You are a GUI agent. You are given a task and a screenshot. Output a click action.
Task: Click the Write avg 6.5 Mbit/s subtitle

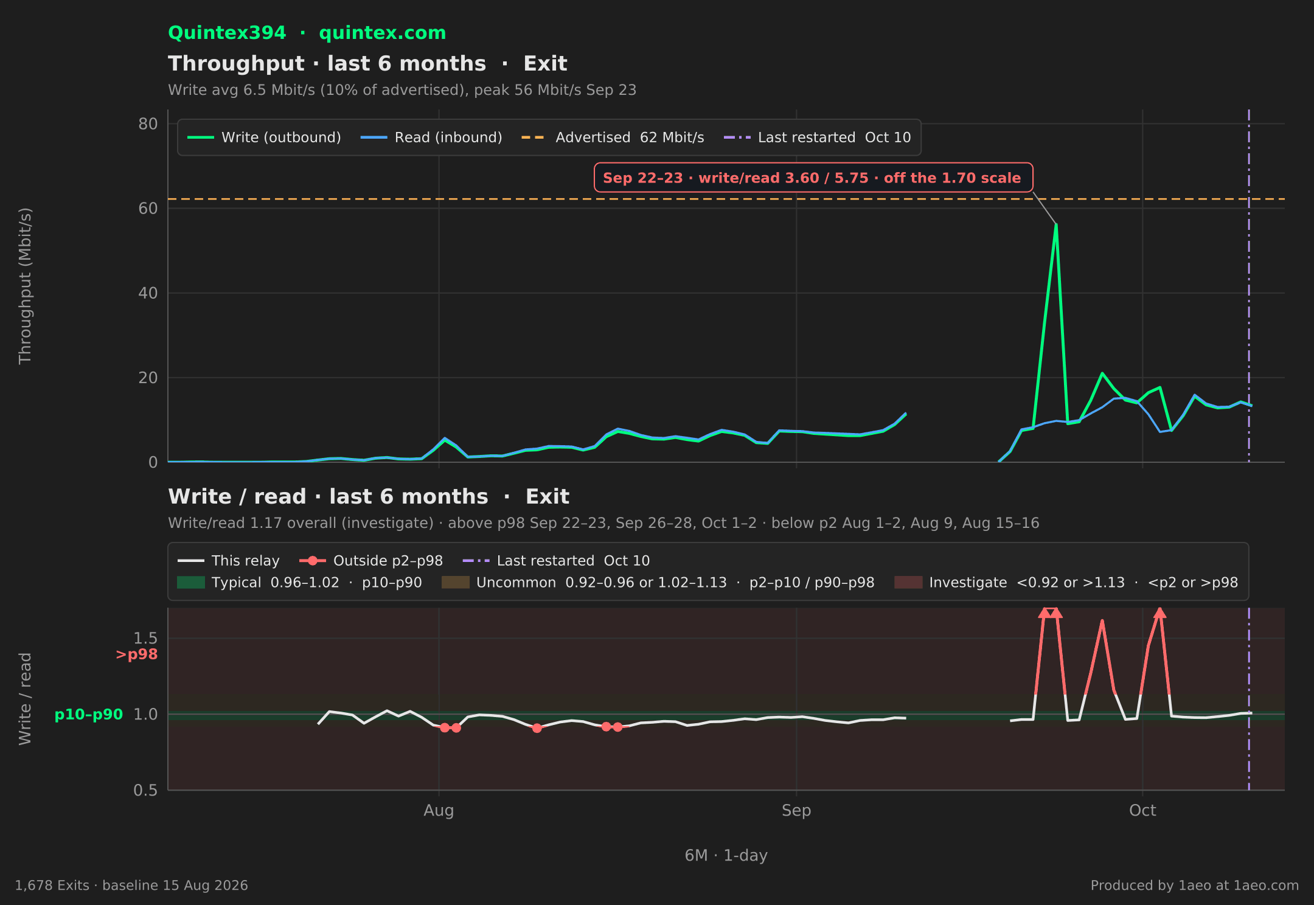[402, 90]
